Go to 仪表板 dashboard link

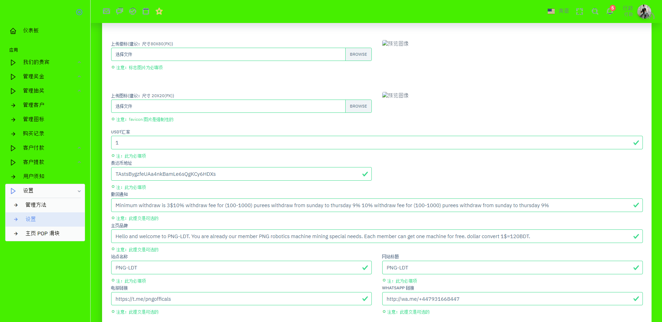pyautogui.click(x=31, y=31)
